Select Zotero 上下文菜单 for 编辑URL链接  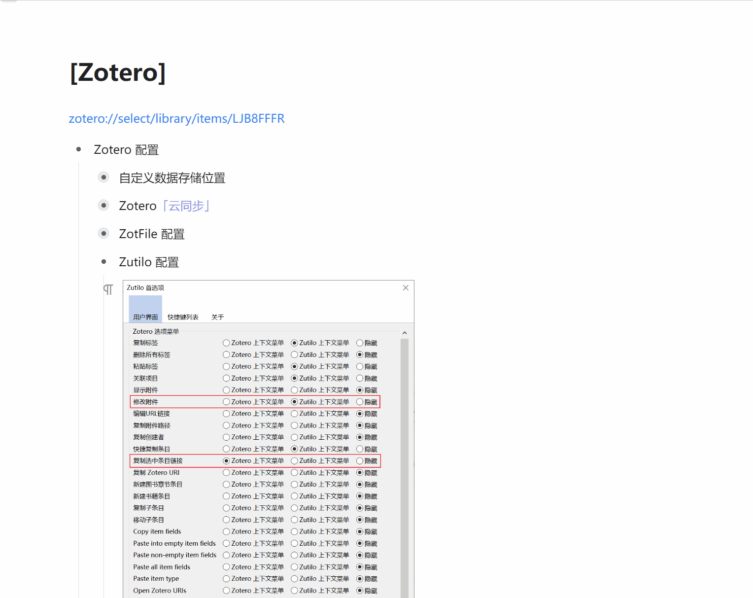[x=226, y=414]
